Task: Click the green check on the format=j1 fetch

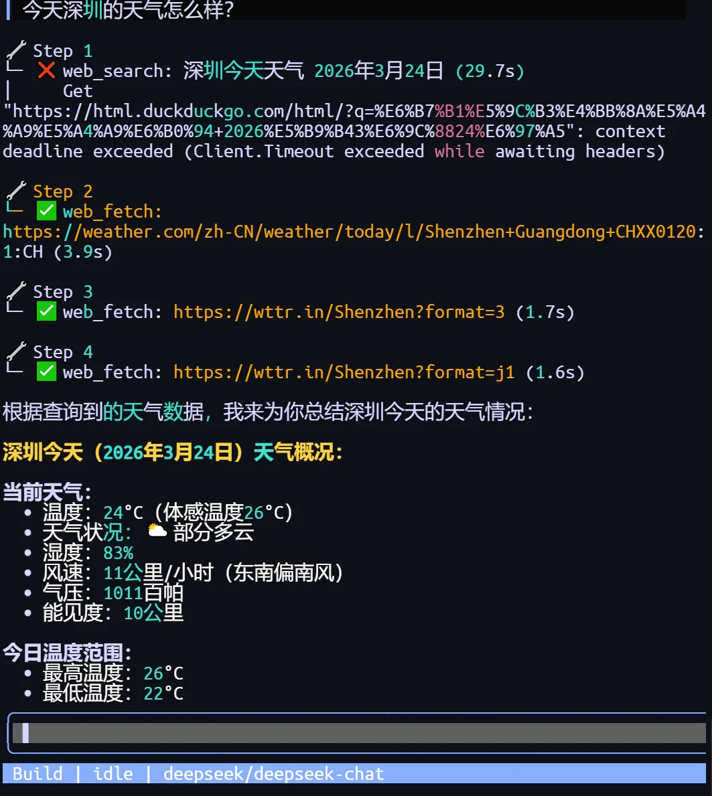Action: [x=46, y=372]
